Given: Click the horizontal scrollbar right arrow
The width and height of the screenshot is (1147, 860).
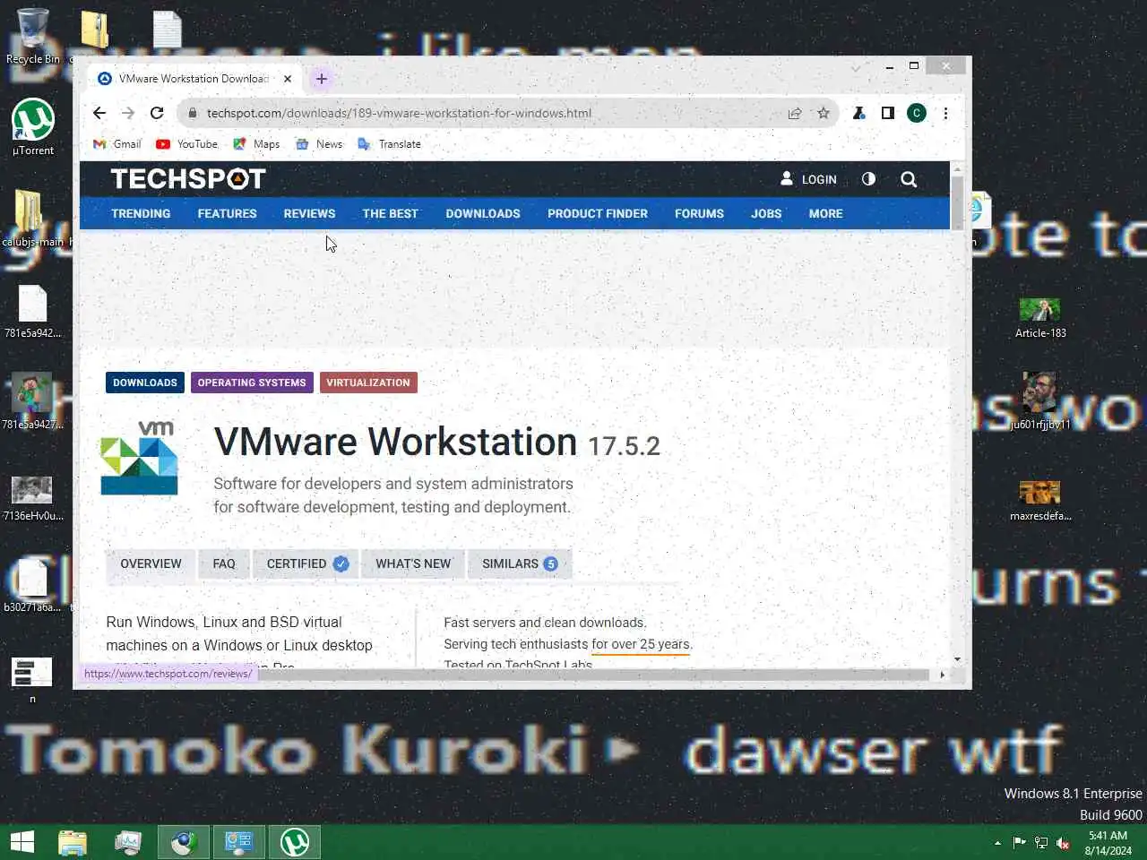Looking at the screenshot, I should point(942,675).
